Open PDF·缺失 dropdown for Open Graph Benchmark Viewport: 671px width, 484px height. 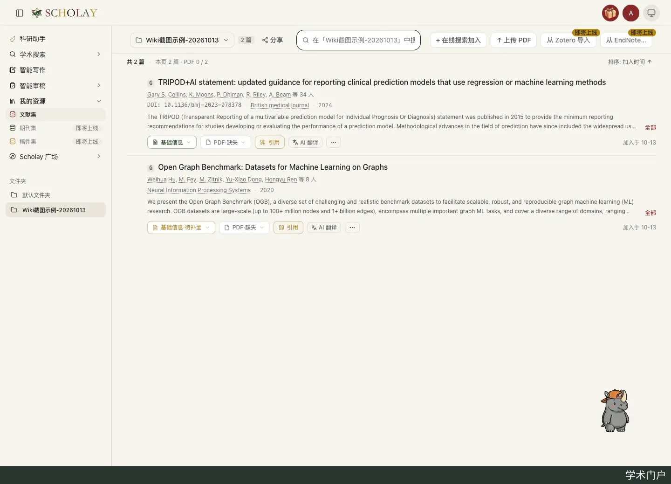tap(244, 228)
